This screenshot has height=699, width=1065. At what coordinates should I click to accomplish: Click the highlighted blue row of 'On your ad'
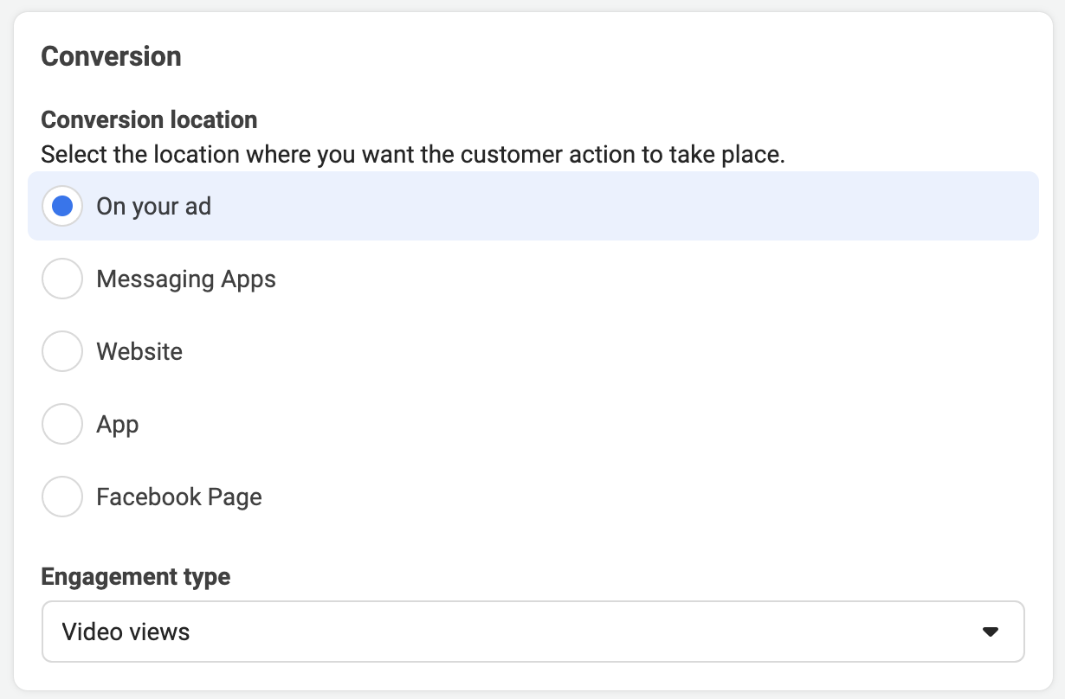tap(533, 206)
